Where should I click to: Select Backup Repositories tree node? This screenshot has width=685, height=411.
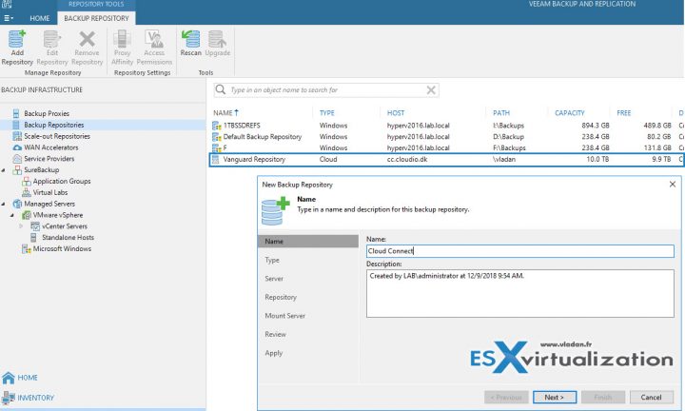(x=53, y=125)
